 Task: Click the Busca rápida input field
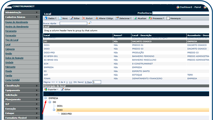[73, 23]
